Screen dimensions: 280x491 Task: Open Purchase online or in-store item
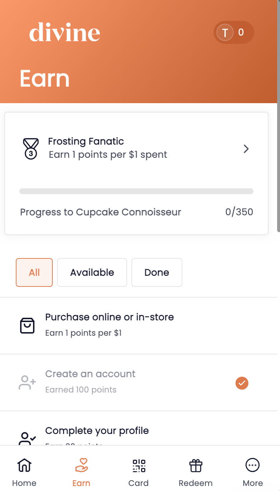coord(139,326)
